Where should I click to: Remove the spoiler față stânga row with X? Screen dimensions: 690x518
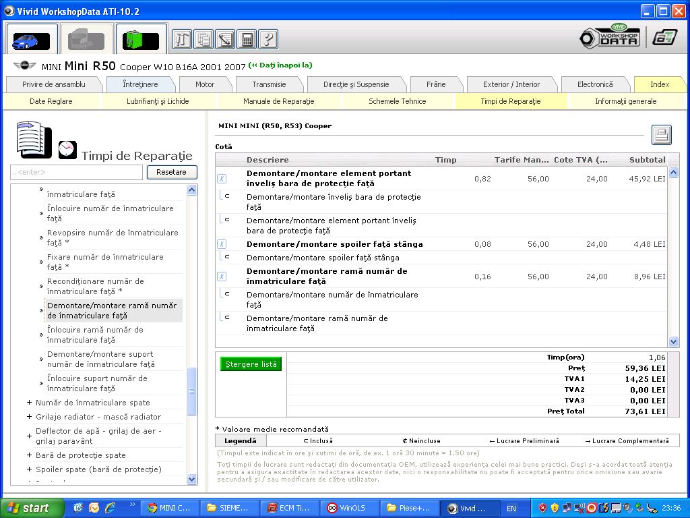(222, 244)
